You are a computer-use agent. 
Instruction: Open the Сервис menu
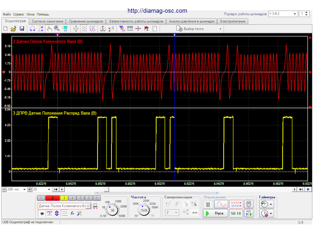(x=18, y=14)
